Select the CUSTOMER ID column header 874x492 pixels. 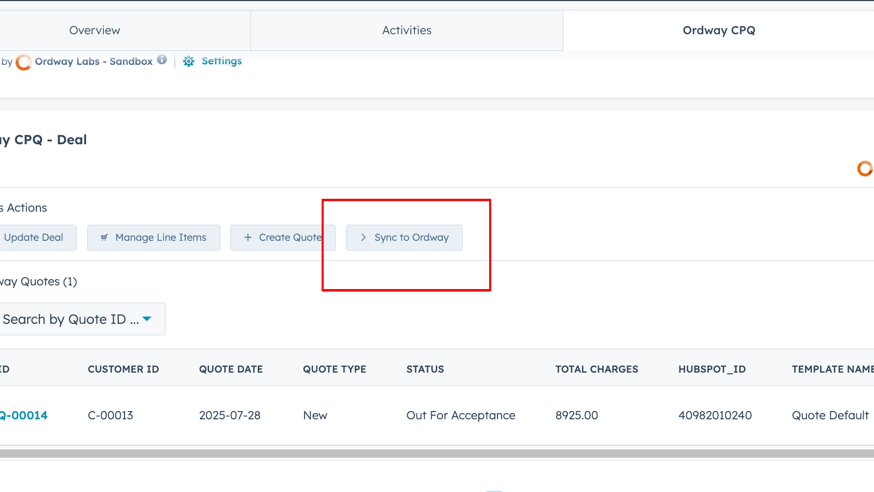point(123,369)
